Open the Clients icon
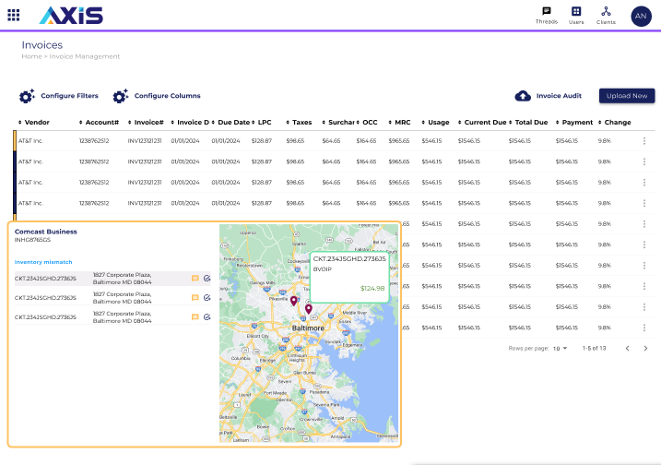The image size is (661, 465). click(x=606, y=15)
